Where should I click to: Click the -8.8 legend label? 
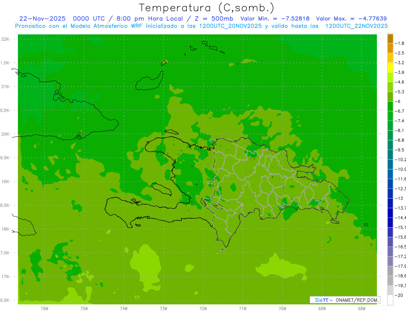399,140
